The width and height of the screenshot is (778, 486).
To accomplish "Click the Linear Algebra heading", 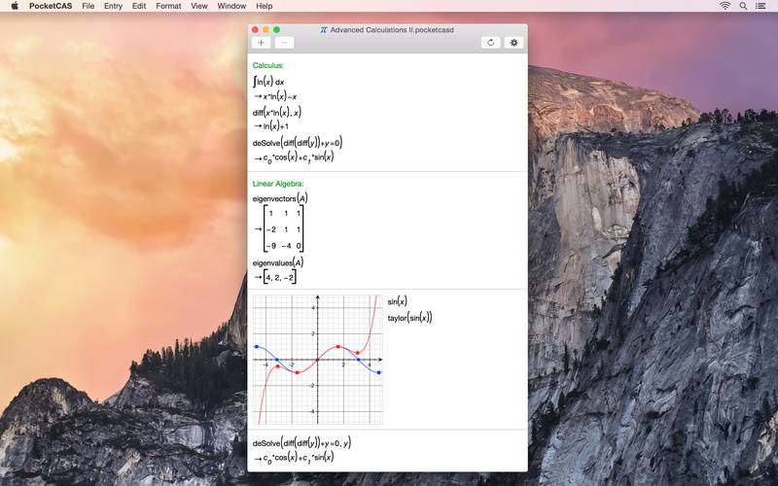I will 278,183.
